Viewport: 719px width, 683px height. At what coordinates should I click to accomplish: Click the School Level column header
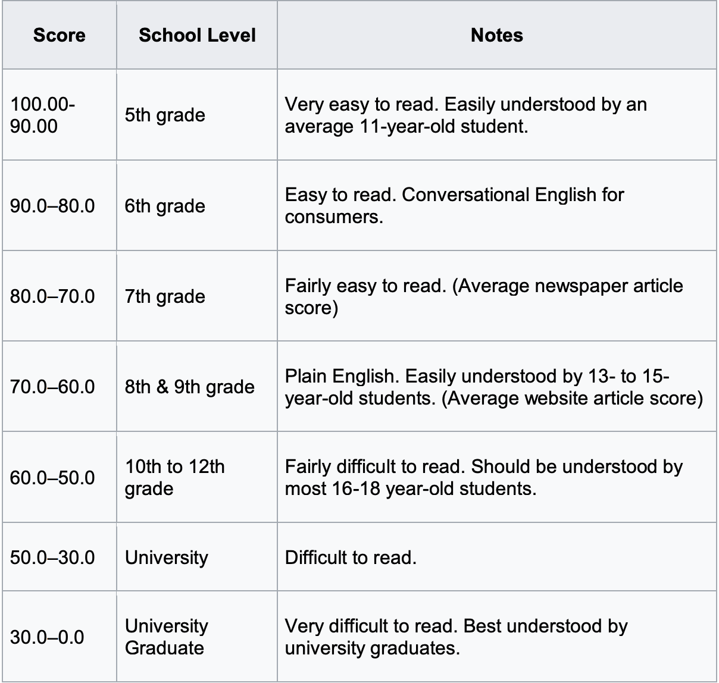click(197, 35)
